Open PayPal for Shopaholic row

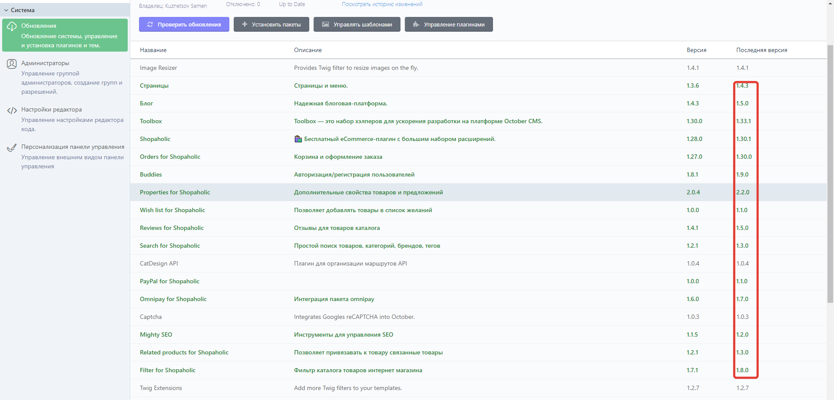coord(478,281)
